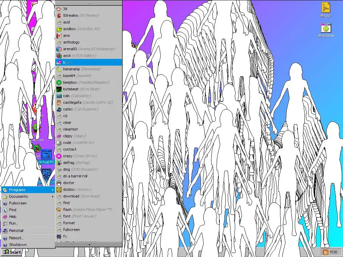Click the 11:30 taskbar clock
Screen dimensions: 343x257
[333, 252]
